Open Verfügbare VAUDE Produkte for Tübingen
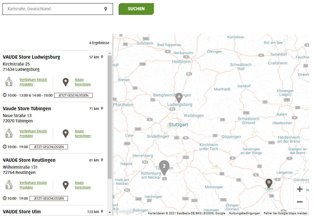This screenshot has width=315, height=218. tap(33, 133)
